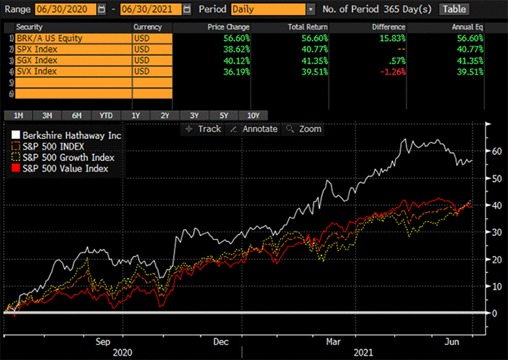The width and height of the screenshot is (508, 360).
Task: Select the SGX Index security field
Action: [x=73, y=60]
